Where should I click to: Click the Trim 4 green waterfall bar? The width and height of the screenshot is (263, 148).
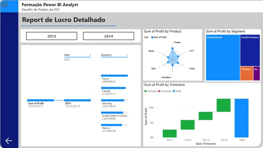(x=224, y=105)
